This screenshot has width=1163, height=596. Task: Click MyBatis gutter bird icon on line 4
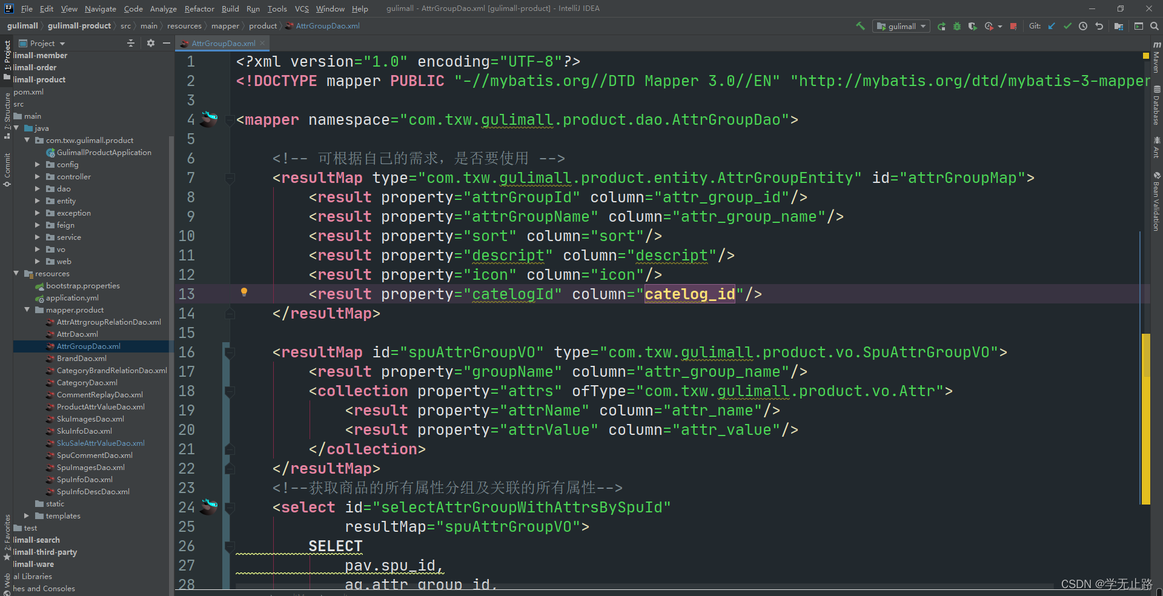coord(209,118)
